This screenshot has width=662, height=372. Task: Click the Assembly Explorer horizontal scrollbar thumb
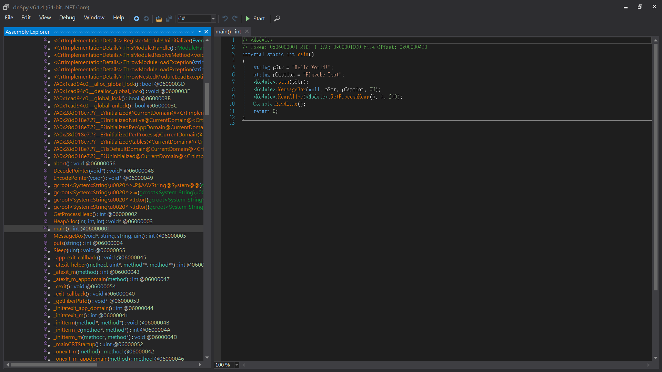[x=54, y=364]
